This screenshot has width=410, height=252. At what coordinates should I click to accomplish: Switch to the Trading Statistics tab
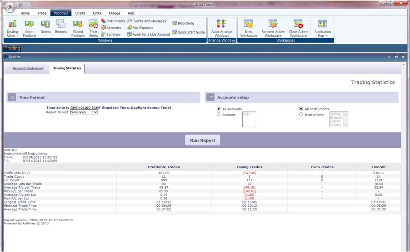coord(67,68)
